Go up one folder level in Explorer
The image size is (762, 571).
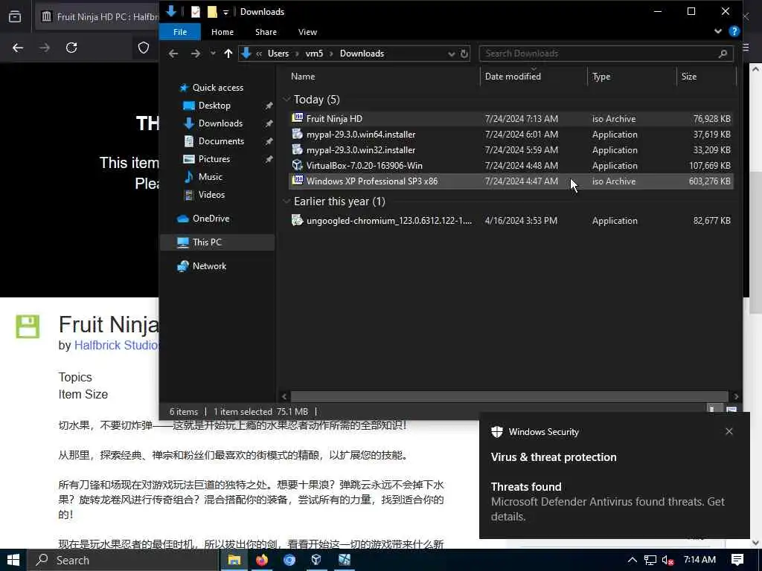pos(228,54)
